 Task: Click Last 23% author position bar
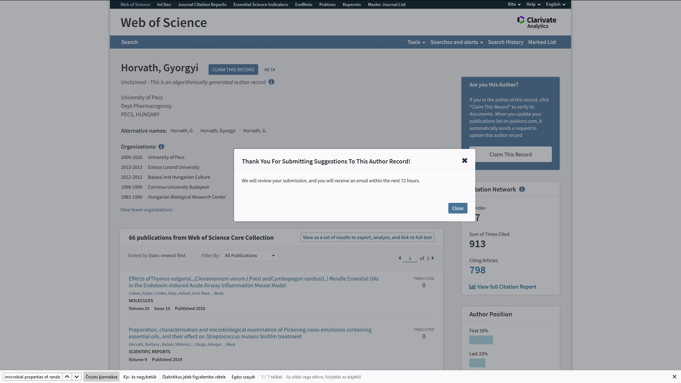477,363
